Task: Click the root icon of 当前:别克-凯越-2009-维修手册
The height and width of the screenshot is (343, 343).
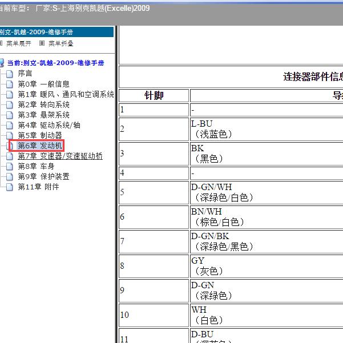Action: tap(2, 63)
